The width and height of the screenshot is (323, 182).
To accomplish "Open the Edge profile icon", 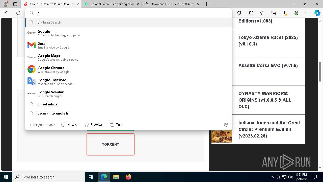I will tap(6, 4).
